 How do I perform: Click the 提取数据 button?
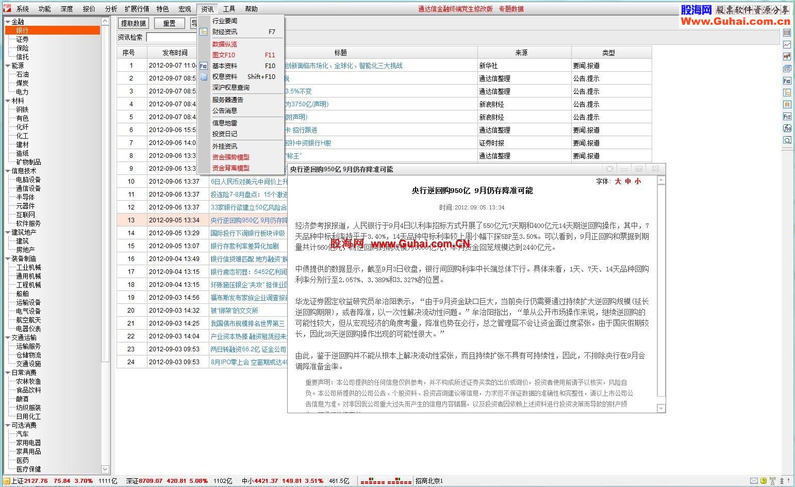[134, 23]
